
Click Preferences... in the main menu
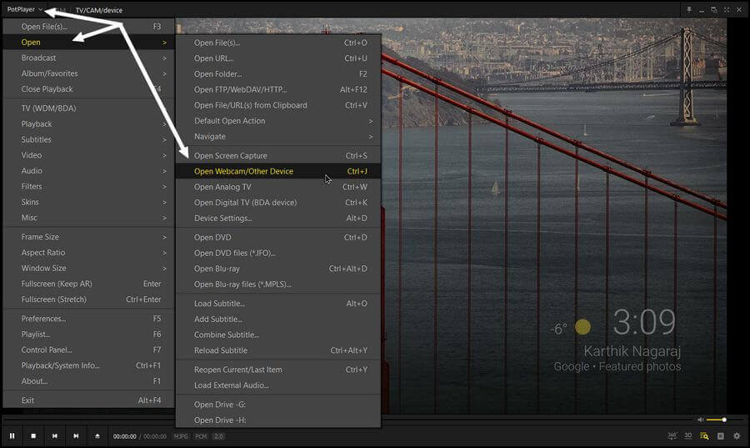click(x=43, y=319)
